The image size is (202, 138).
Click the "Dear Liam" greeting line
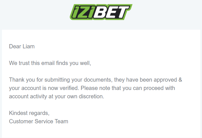coord(22,46)
